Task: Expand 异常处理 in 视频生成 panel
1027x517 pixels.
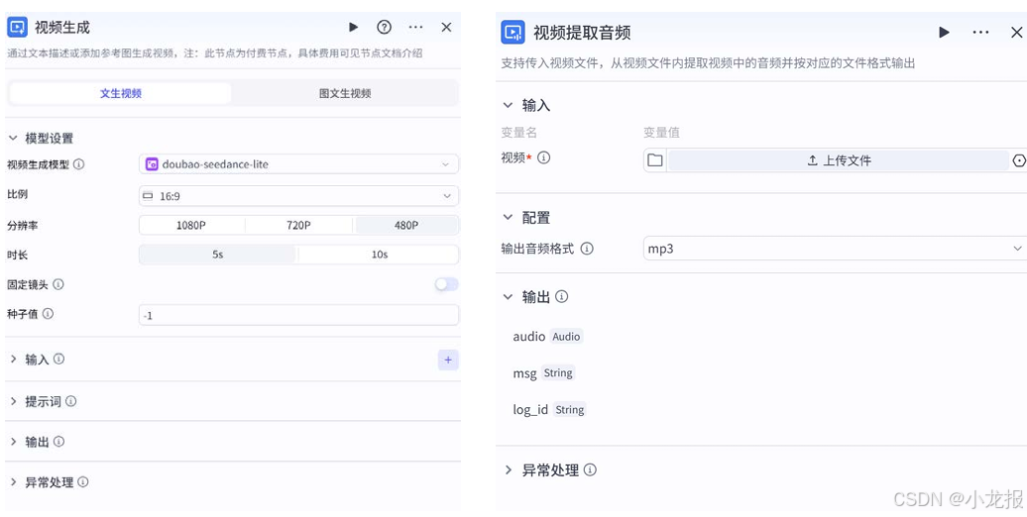Action: click(13, 482)
